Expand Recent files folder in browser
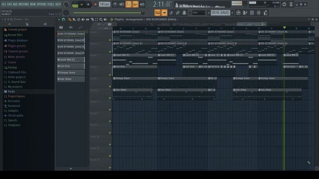 (x=13, y=35)
